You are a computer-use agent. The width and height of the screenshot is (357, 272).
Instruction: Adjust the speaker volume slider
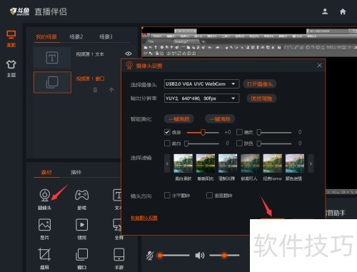(x=224, y=256)
